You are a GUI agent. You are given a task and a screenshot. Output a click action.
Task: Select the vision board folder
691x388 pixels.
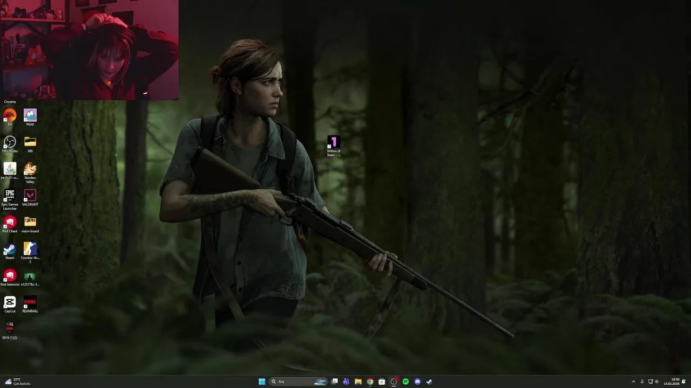30,224
